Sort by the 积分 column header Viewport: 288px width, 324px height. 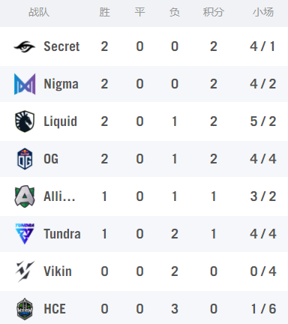coord(213,12)
